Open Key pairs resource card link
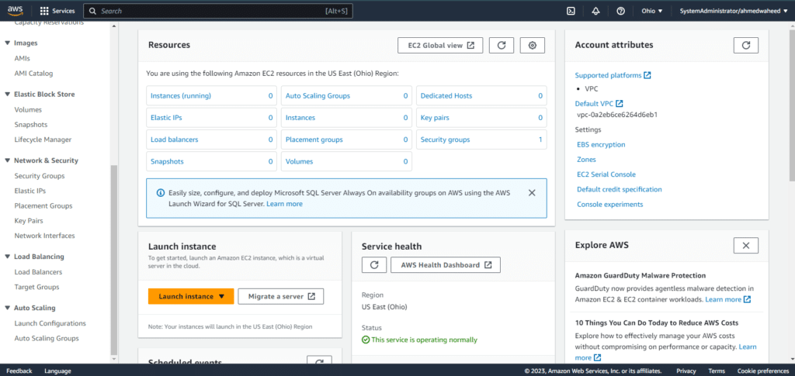 tap(435, 118)
